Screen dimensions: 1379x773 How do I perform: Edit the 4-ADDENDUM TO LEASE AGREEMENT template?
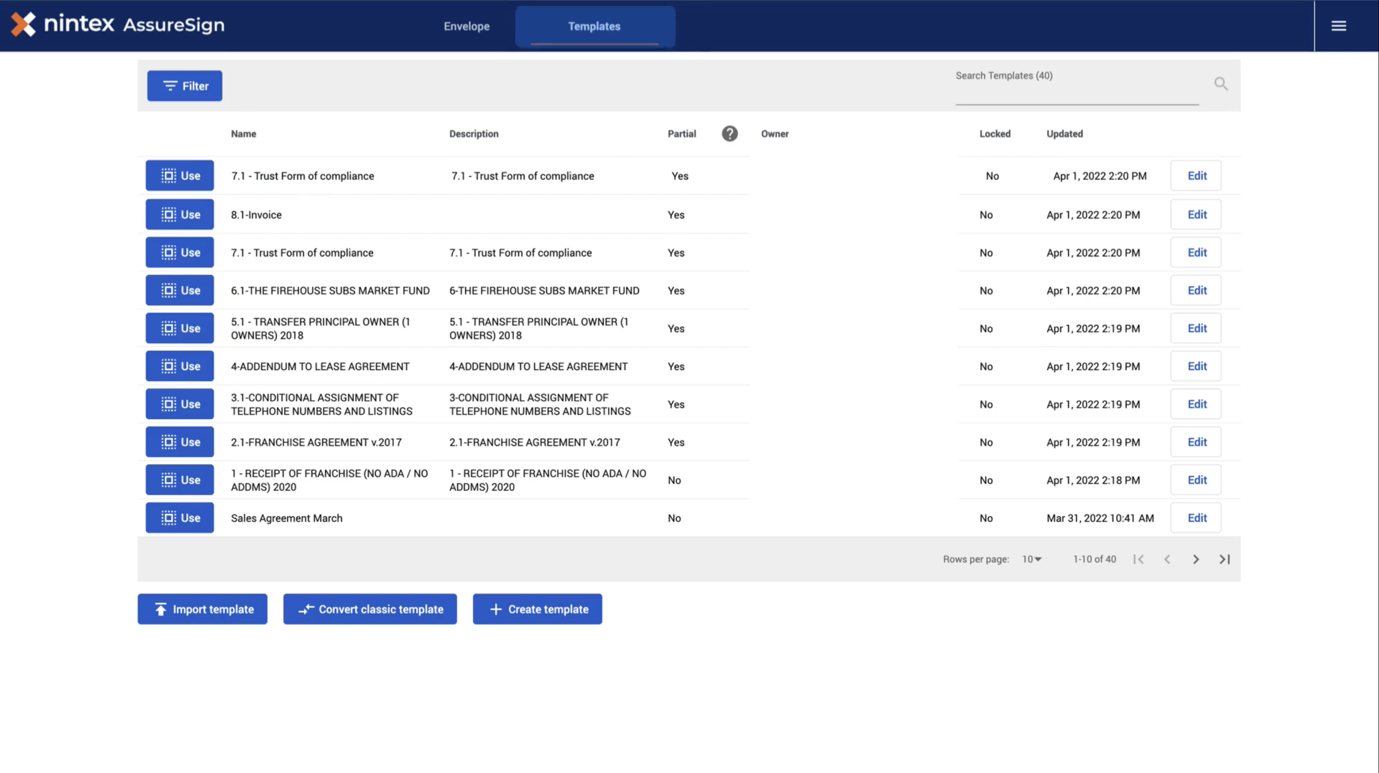click(x=1196, y=366)
